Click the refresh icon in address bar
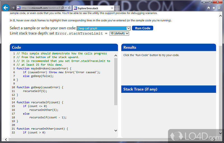The height and width of the screenshot is (143, 224). point(69,8)
